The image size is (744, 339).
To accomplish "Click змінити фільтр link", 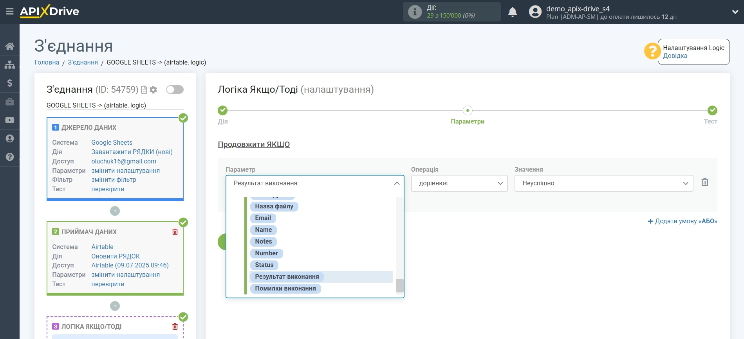I will (x=114, y=179).
